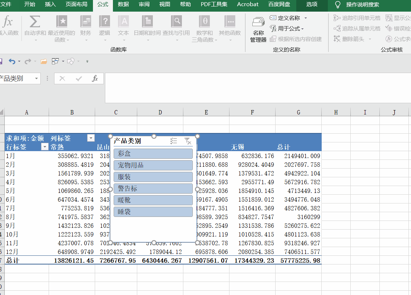Click the formula bar fx icon
Screen dimensions: 411x295
tap(95, 78)
